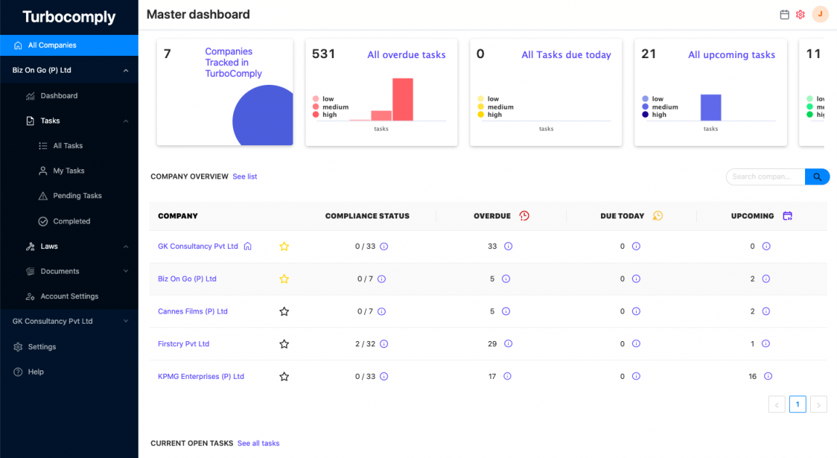Click the previous page arrow in pagination
This screenshot has height=458, width=837.
[777, 404]
